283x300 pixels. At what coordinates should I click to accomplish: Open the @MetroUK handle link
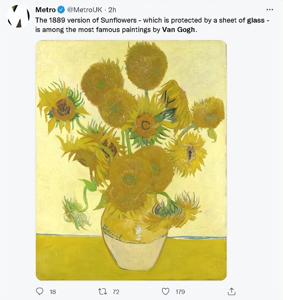point(85,10)
